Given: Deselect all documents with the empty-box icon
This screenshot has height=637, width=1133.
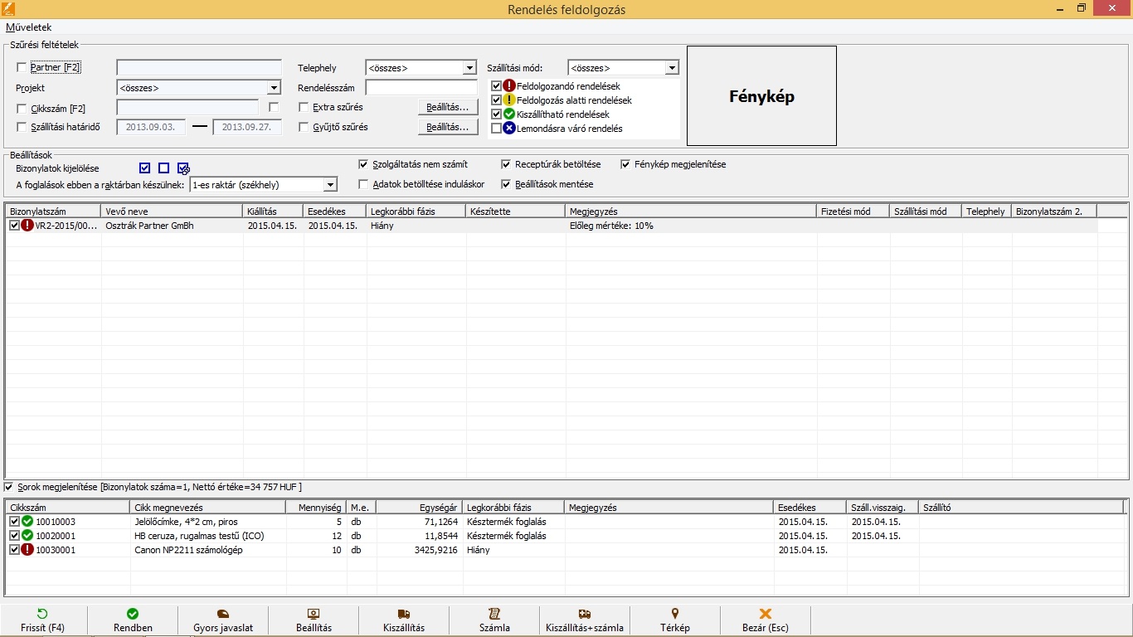Looking at the screenshot, I should pyautogui.click(x=164, y=168).
